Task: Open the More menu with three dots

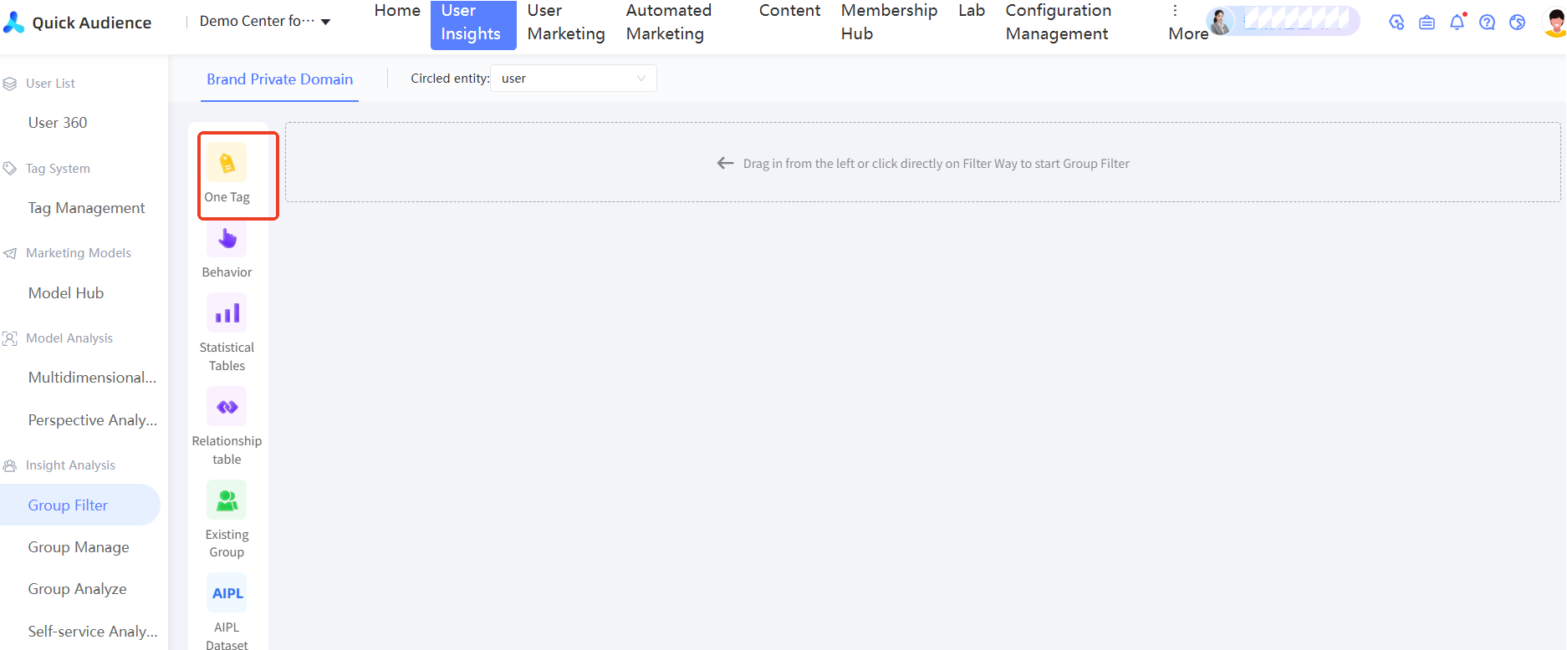Action: 1188,23
